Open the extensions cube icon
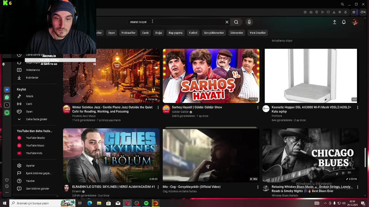Viewport: 369px width, 207px height. point(354,12)
